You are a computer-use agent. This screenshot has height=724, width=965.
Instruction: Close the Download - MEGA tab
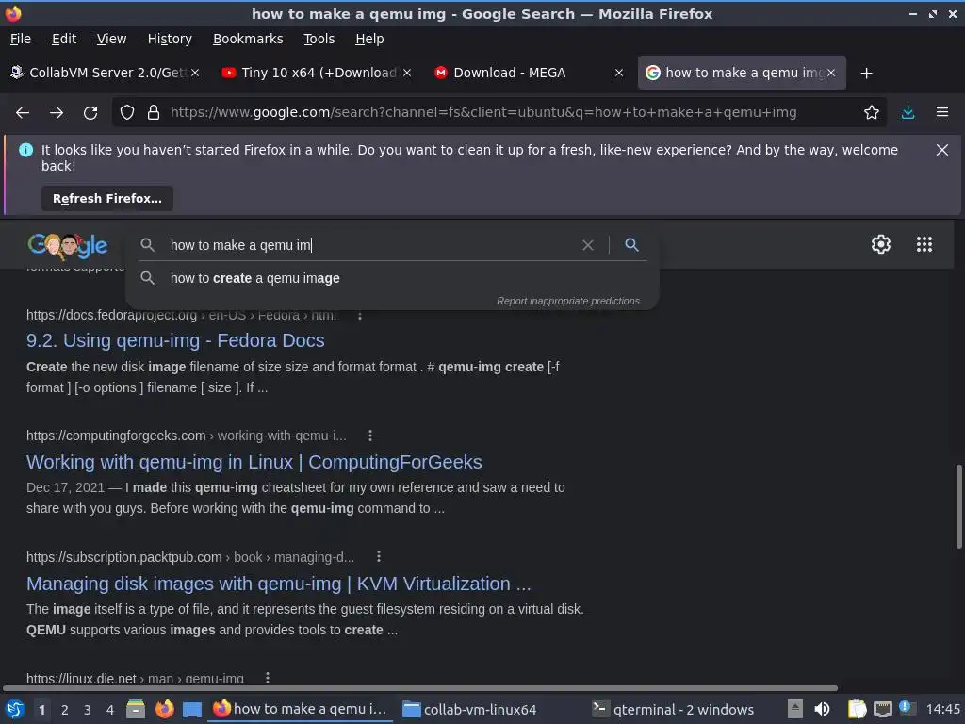[619, 73]
